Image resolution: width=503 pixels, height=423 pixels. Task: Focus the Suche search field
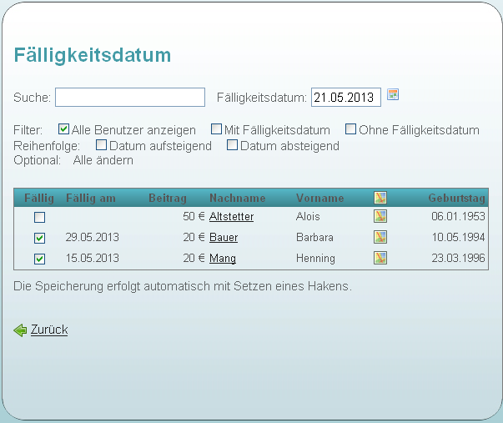(x=130, y=98)
